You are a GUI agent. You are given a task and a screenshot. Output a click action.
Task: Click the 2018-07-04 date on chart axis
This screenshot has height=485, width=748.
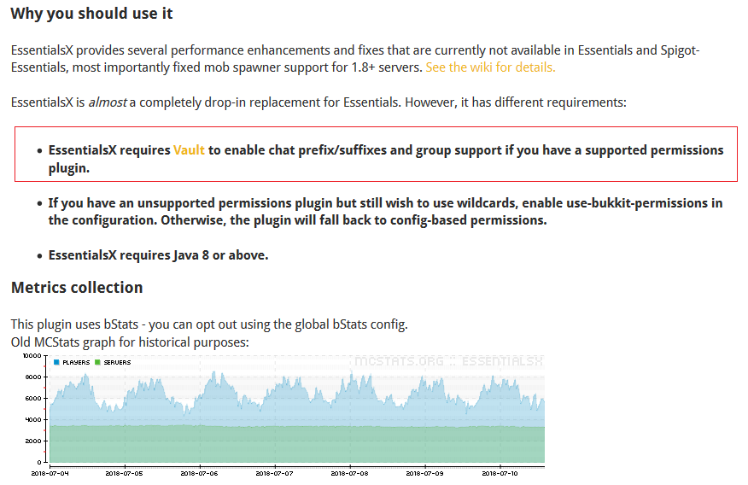click(x=50, y=471)
